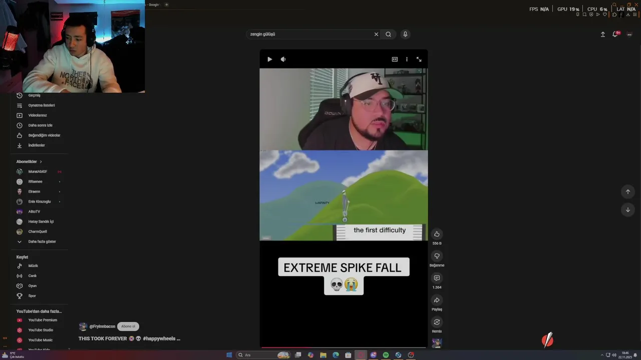
Task: Go to the previous Short with up arrow
Action: click(627, 191)
